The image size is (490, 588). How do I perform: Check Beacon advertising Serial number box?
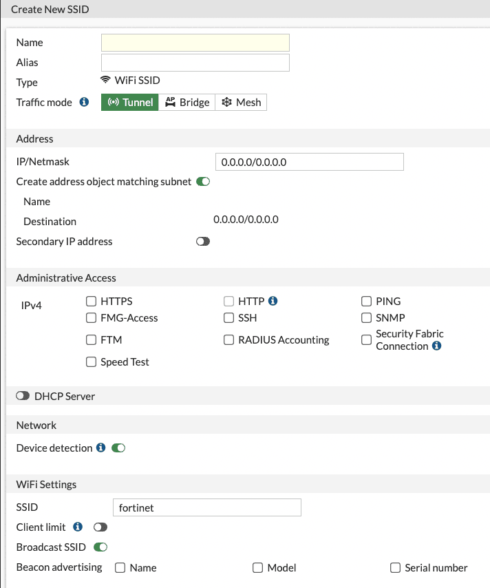pyautogui.click(x=395, y=567)
